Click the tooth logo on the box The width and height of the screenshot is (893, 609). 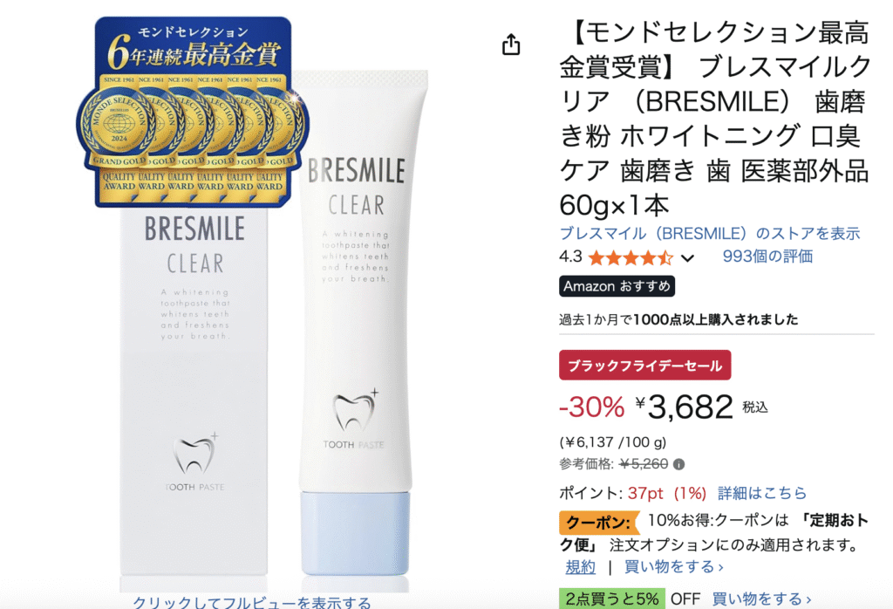194,455
